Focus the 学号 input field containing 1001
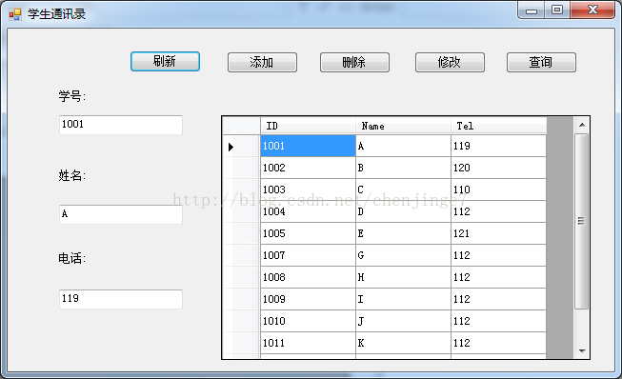Screen dimensions: 622x379 coord(121,125)
